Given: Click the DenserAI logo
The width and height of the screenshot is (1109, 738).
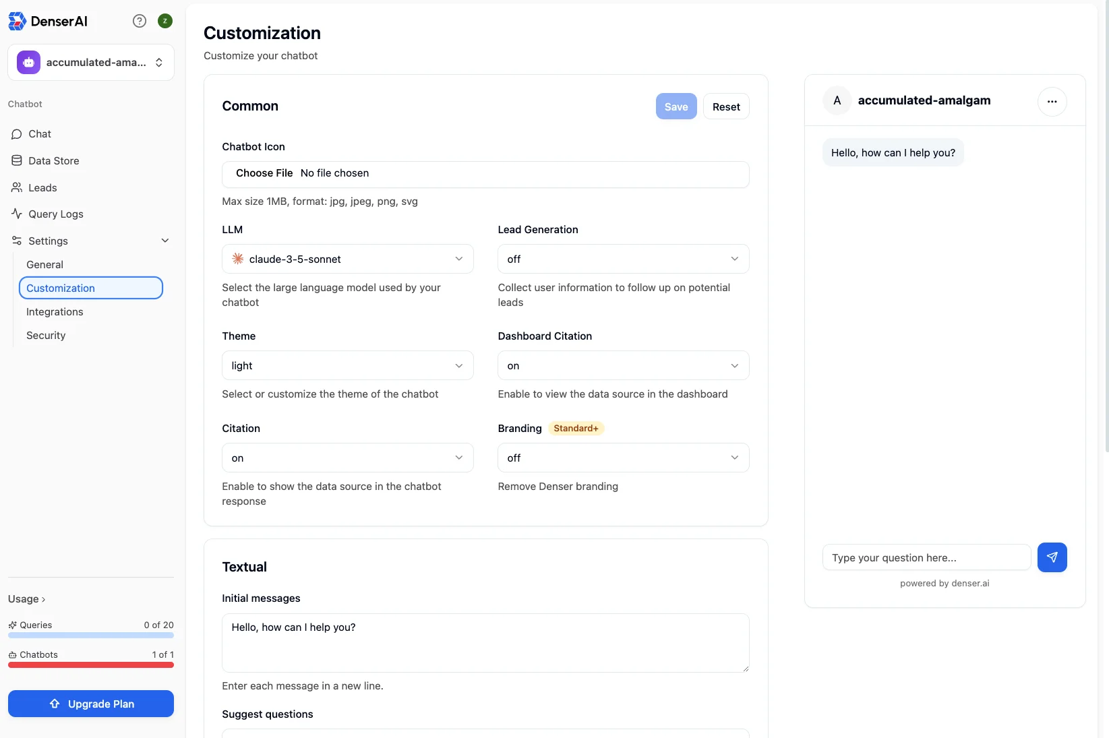Looking at the screenshot, I should coord(49,21).
